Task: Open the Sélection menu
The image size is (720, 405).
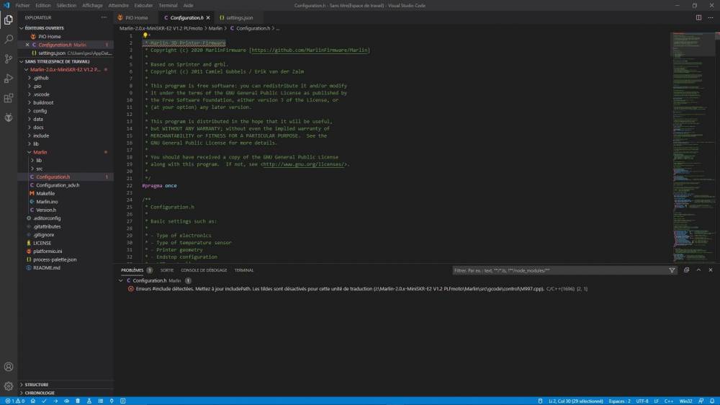Action: pos(66,6)
